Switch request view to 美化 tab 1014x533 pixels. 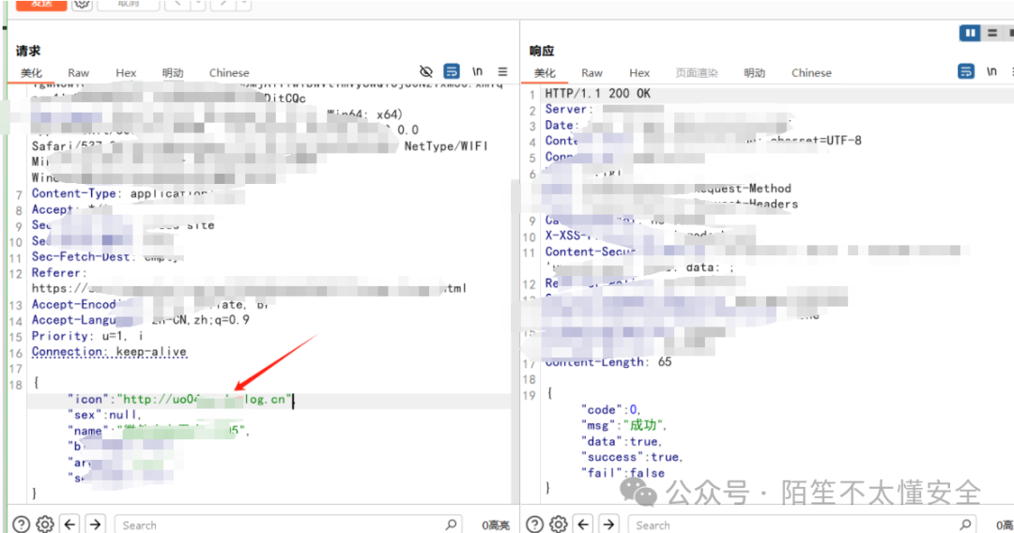coord(31,73)
